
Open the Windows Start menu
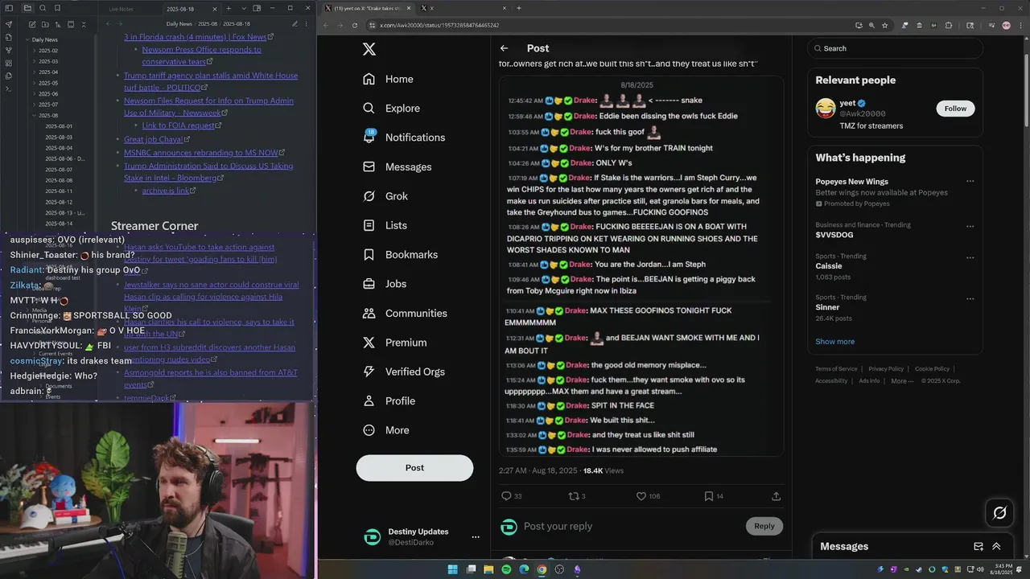[x=452, y=569]
